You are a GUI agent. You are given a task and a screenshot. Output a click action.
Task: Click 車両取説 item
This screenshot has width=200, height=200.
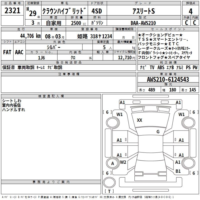pos(26,67)
